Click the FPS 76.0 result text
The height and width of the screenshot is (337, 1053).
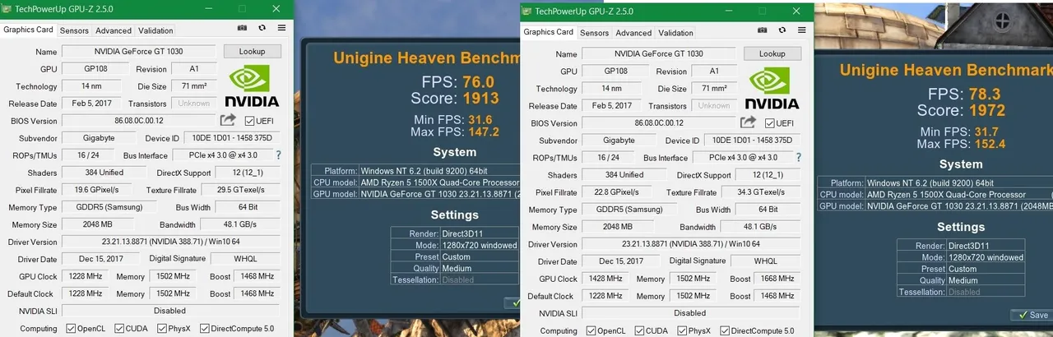click(458, 82)
